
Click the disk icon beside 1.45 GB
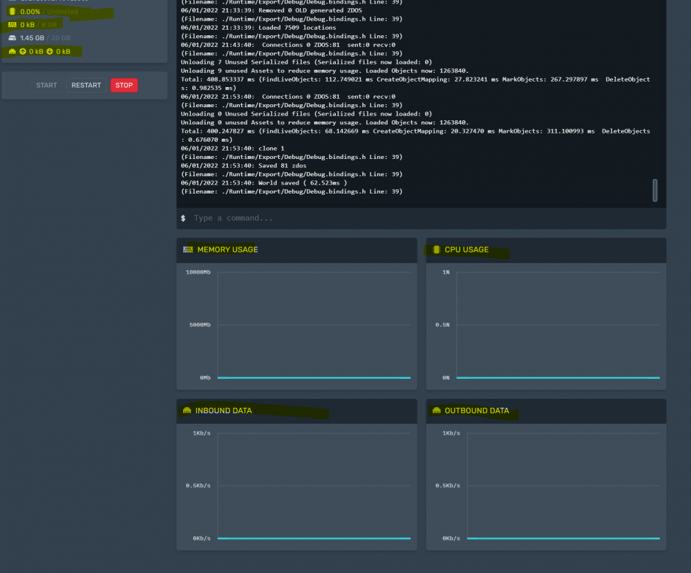12,38
